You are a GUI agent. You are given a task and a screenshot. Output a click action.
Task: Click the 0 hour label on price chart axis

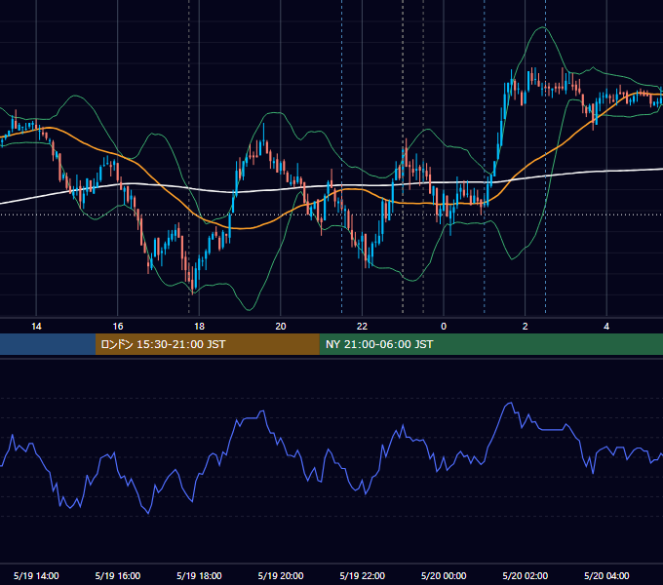[x=444, y=327]
